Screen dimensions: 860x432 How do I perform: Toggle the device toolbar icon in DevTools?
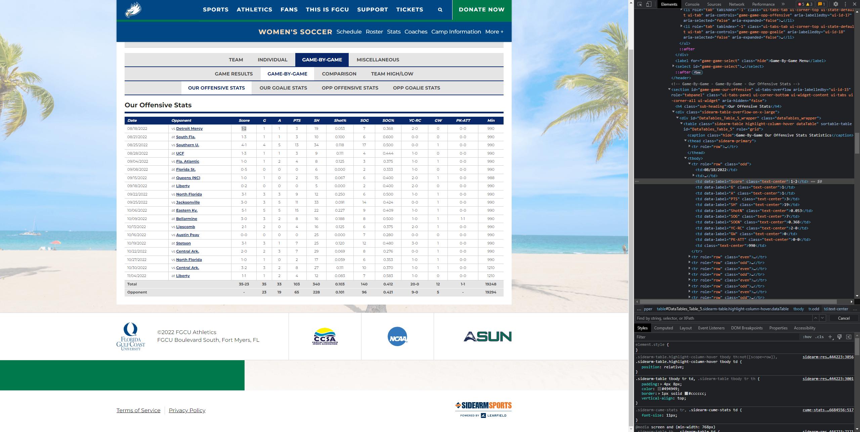tap(649, 4)
